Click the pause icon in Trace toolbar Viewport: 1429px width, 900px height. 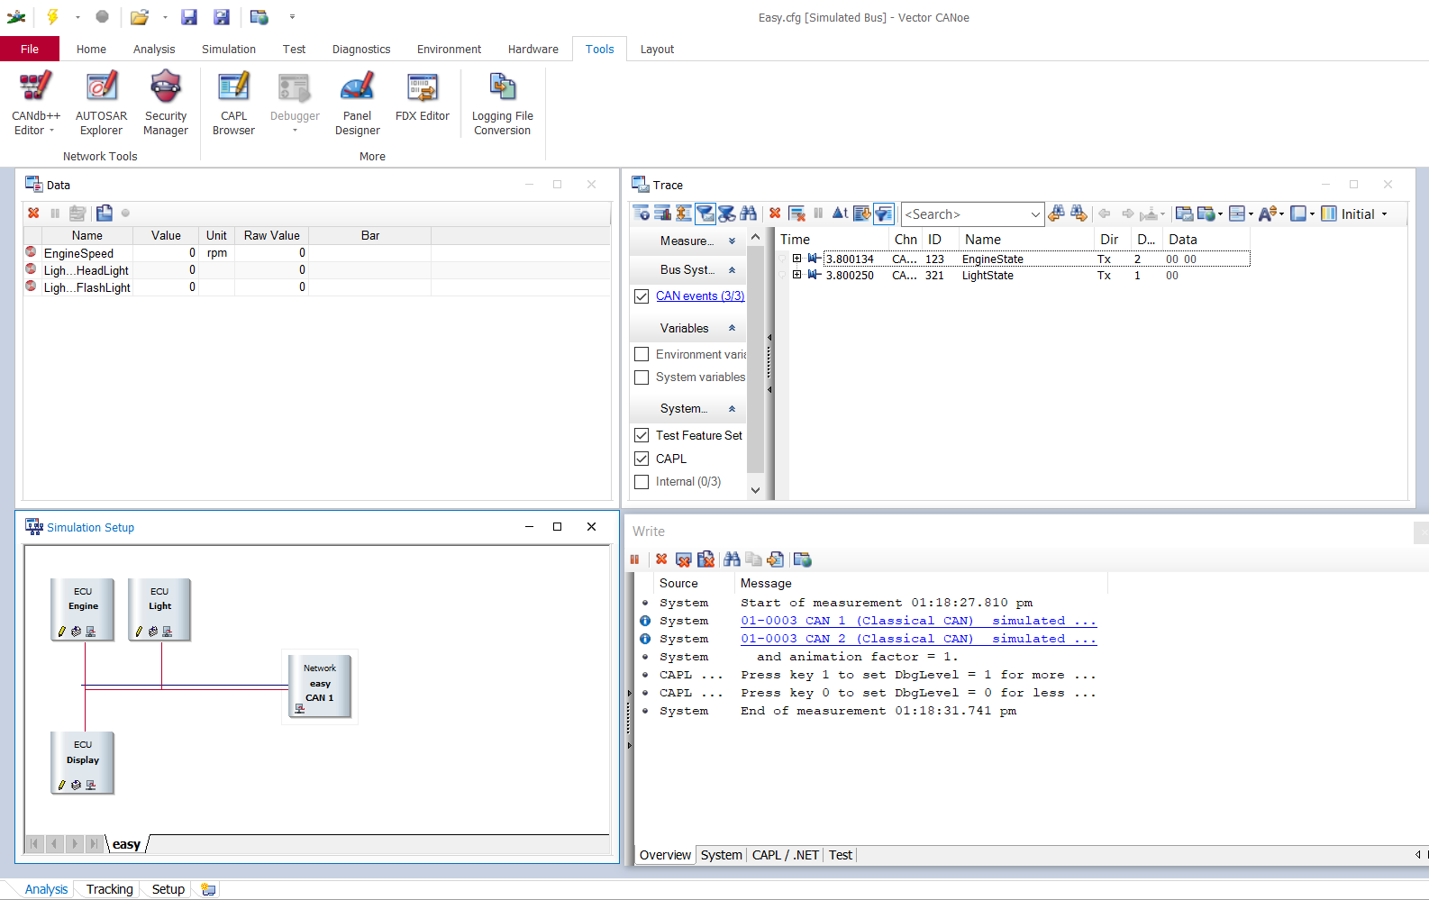pos(818,214)
